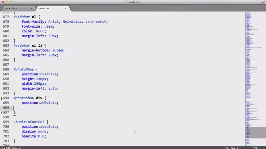
Task: Click the Line 696, Column 1 status text
Action: (x=12, y=148)
